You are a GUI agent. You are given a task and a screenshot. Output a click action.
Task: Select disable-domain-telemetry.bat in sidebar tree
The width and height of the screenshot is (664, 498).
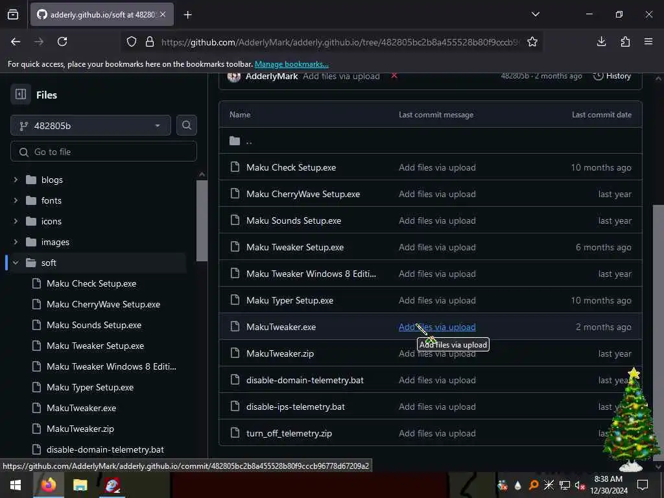(105, 449)
